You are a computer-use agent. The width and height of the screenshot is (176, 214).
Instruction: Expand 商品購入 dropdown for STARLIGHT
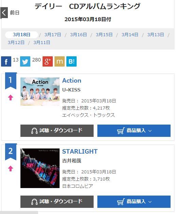pos(134,202)
